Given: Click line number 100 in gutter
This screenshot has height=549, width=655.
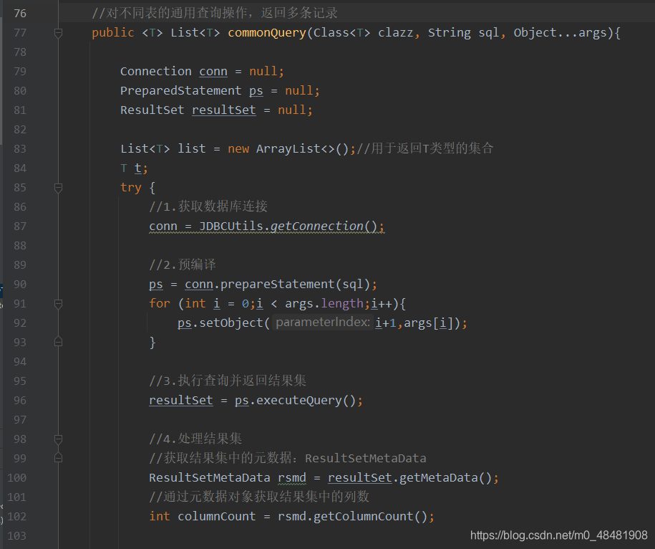Looking at the screenshot, I should pos(16,477).
